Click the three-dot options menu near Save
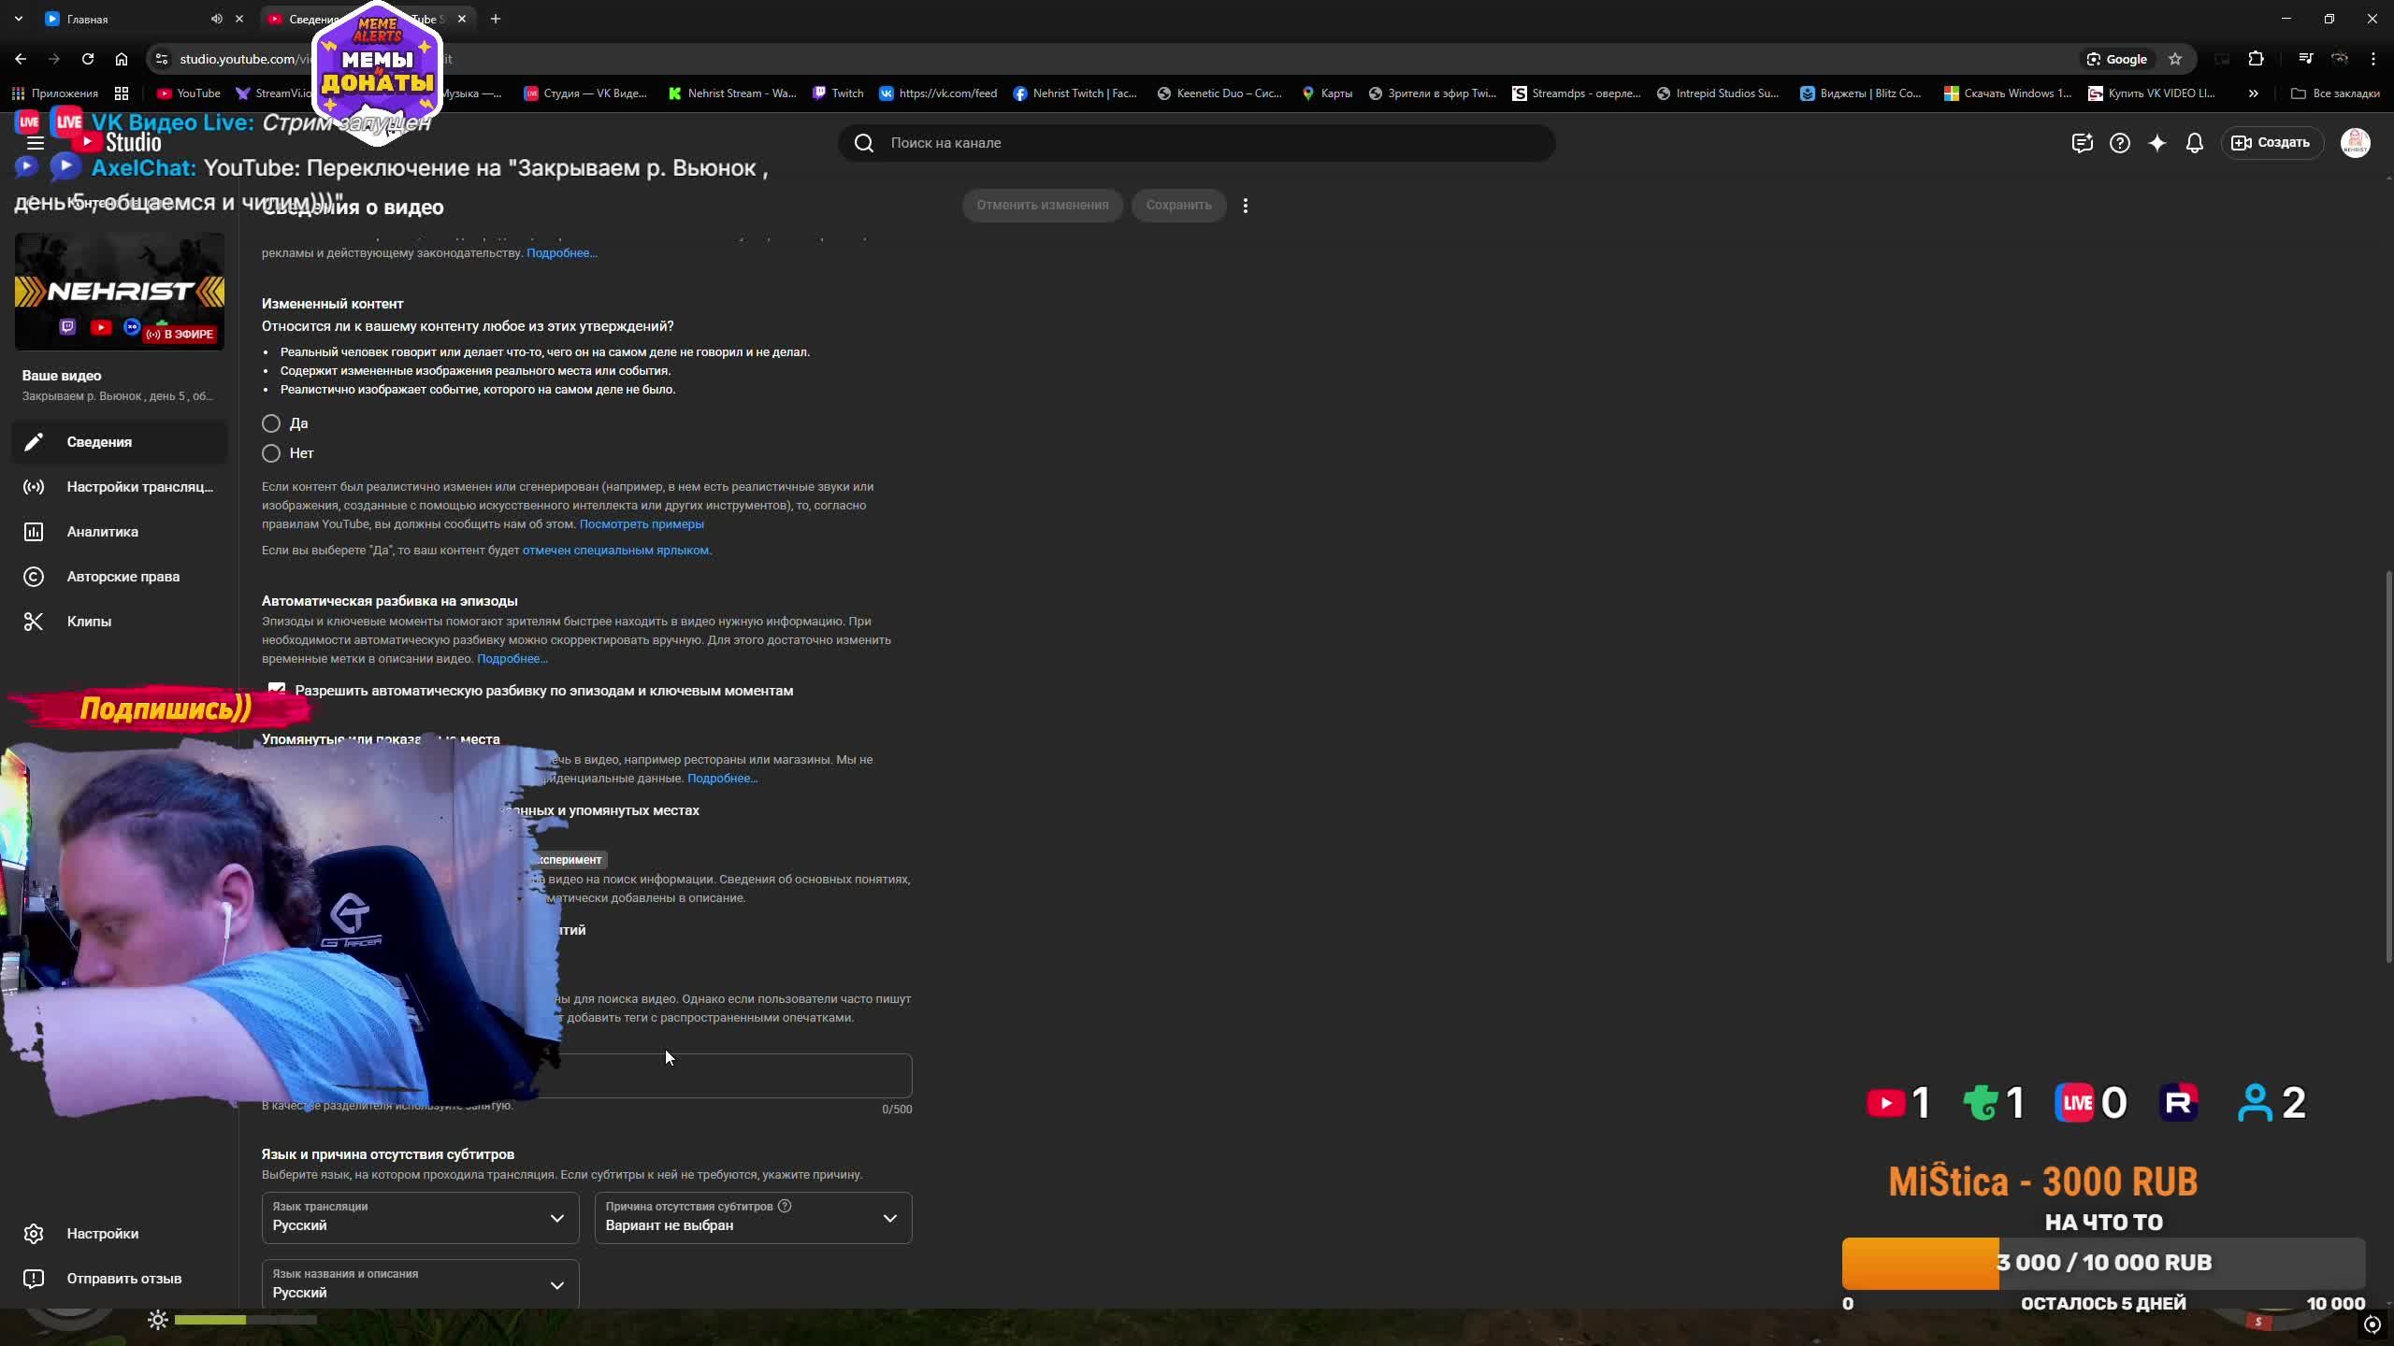This screenshot has width=2394, height=1346. 1245,206
